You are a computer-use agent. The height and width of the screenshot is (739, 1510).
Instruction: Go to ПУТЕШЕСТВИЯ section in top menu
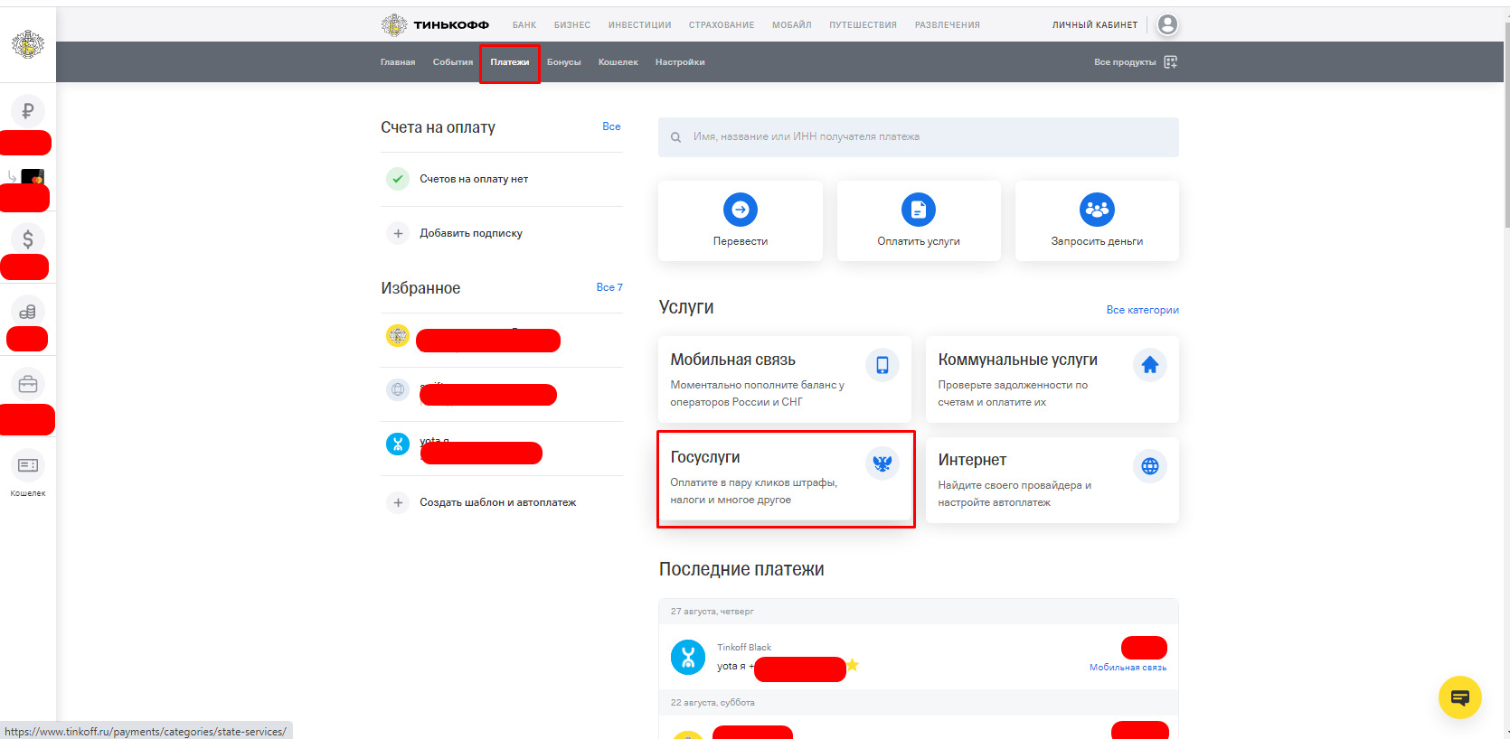click(864, 25)
